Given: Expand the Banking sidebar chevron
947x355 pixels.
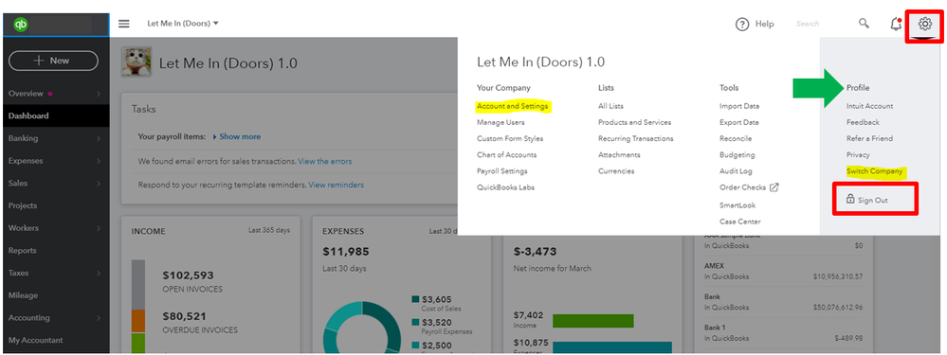Looking at the screenshot, I should click(x=99, y=138).
